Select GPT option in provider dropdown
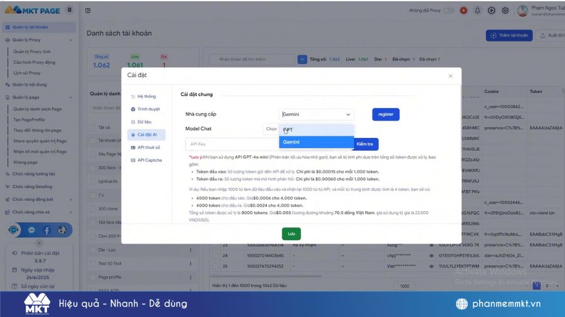Image resolution: width=565 pixels, height=317 pixels. (x=316, y=130)
